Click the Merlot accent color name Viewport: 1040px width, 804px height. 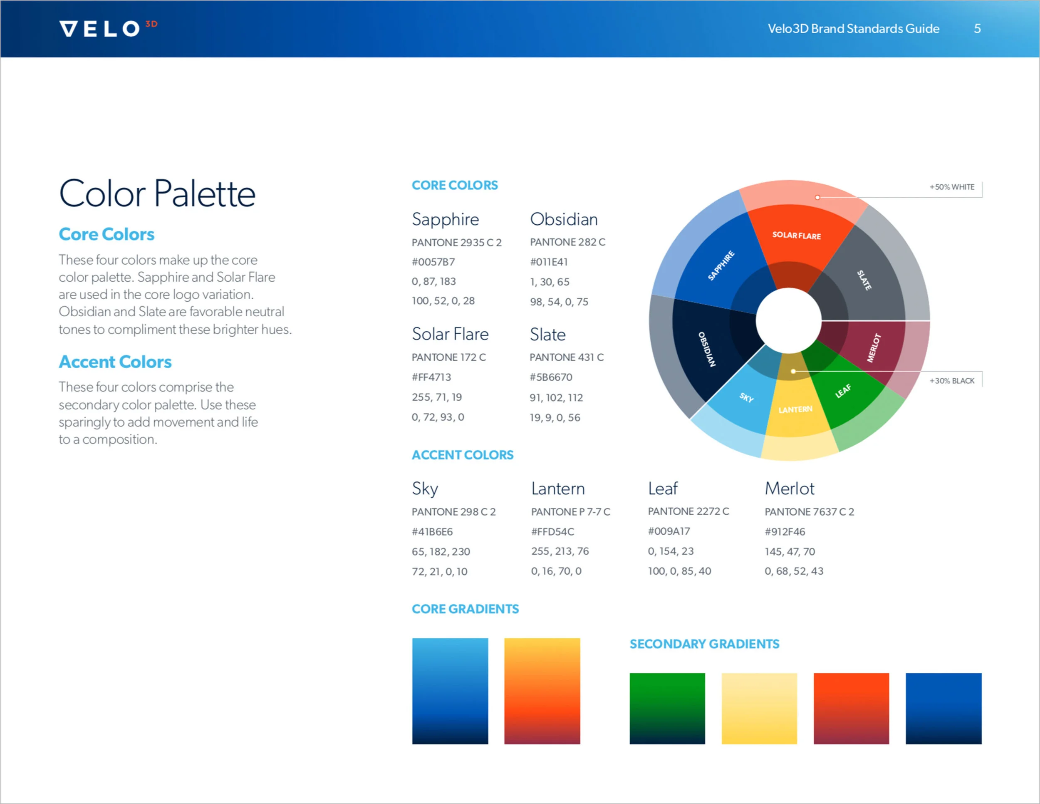pos(790,489)
